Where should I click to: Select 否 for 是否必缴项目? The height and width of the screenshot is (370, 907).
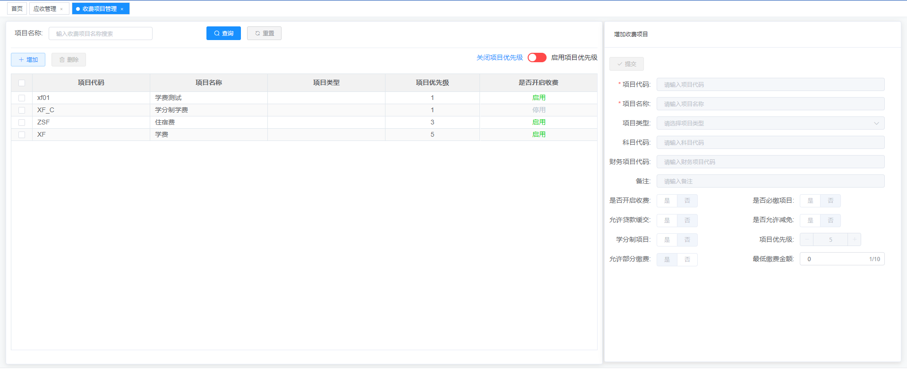click(830, 201)
